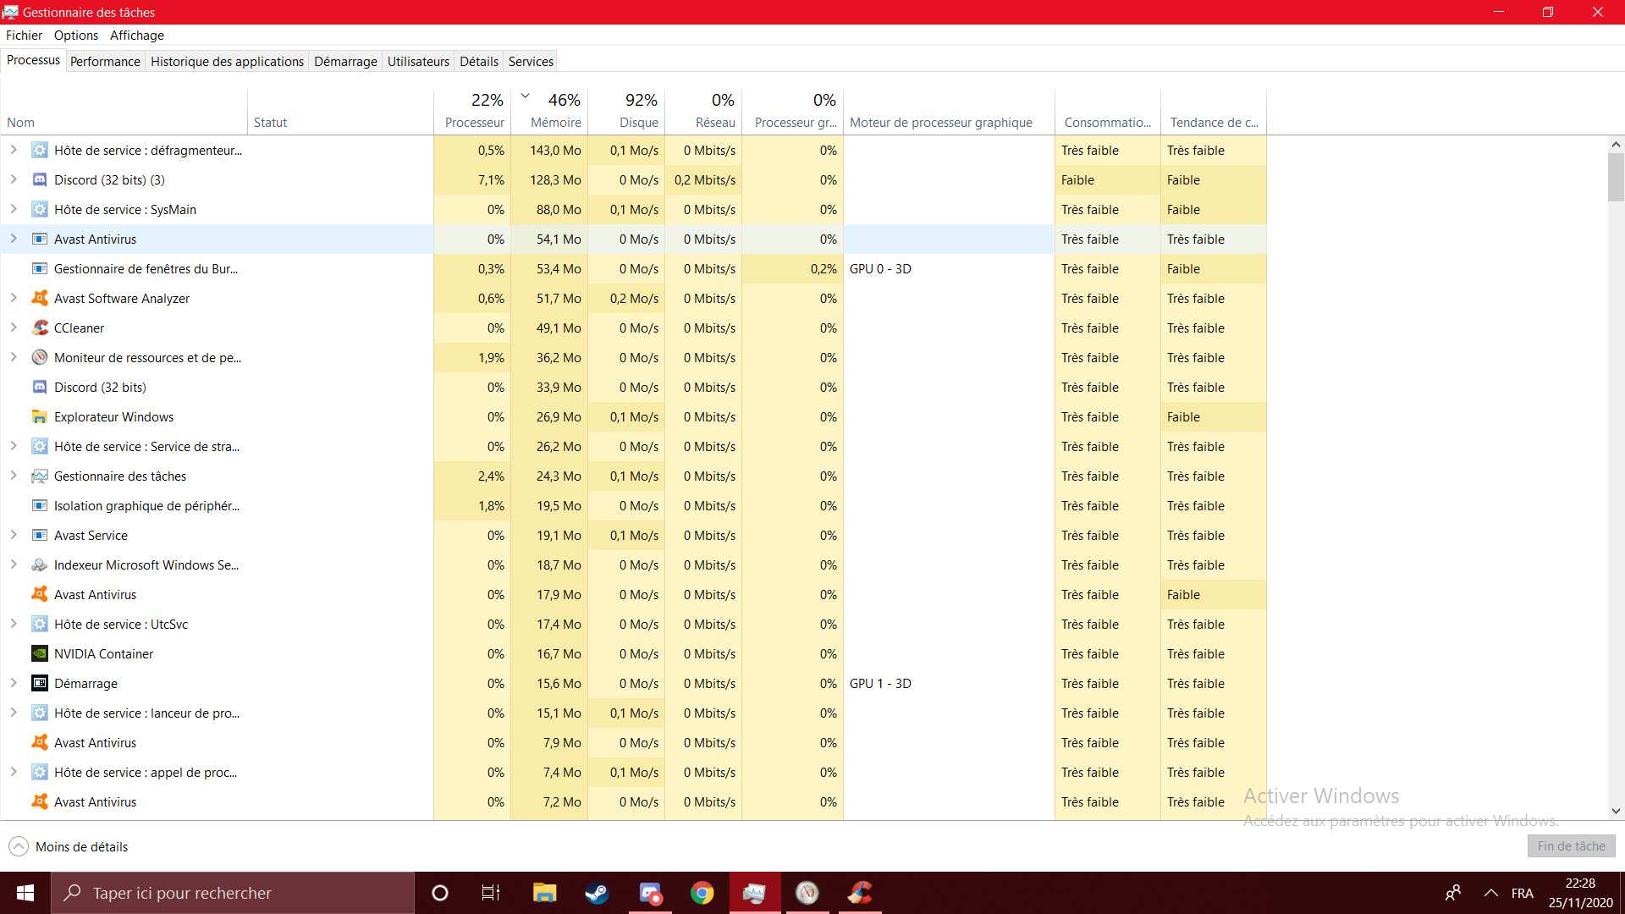
Task: Click the Indexeur Microsoft Windows Search icon
Action: point(40,565)
